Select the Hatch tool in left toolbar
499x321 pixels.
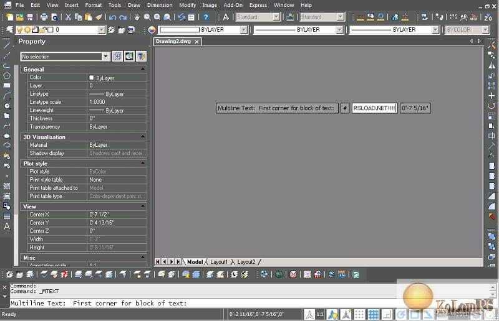pyautogui.click(x=7, y=186)
